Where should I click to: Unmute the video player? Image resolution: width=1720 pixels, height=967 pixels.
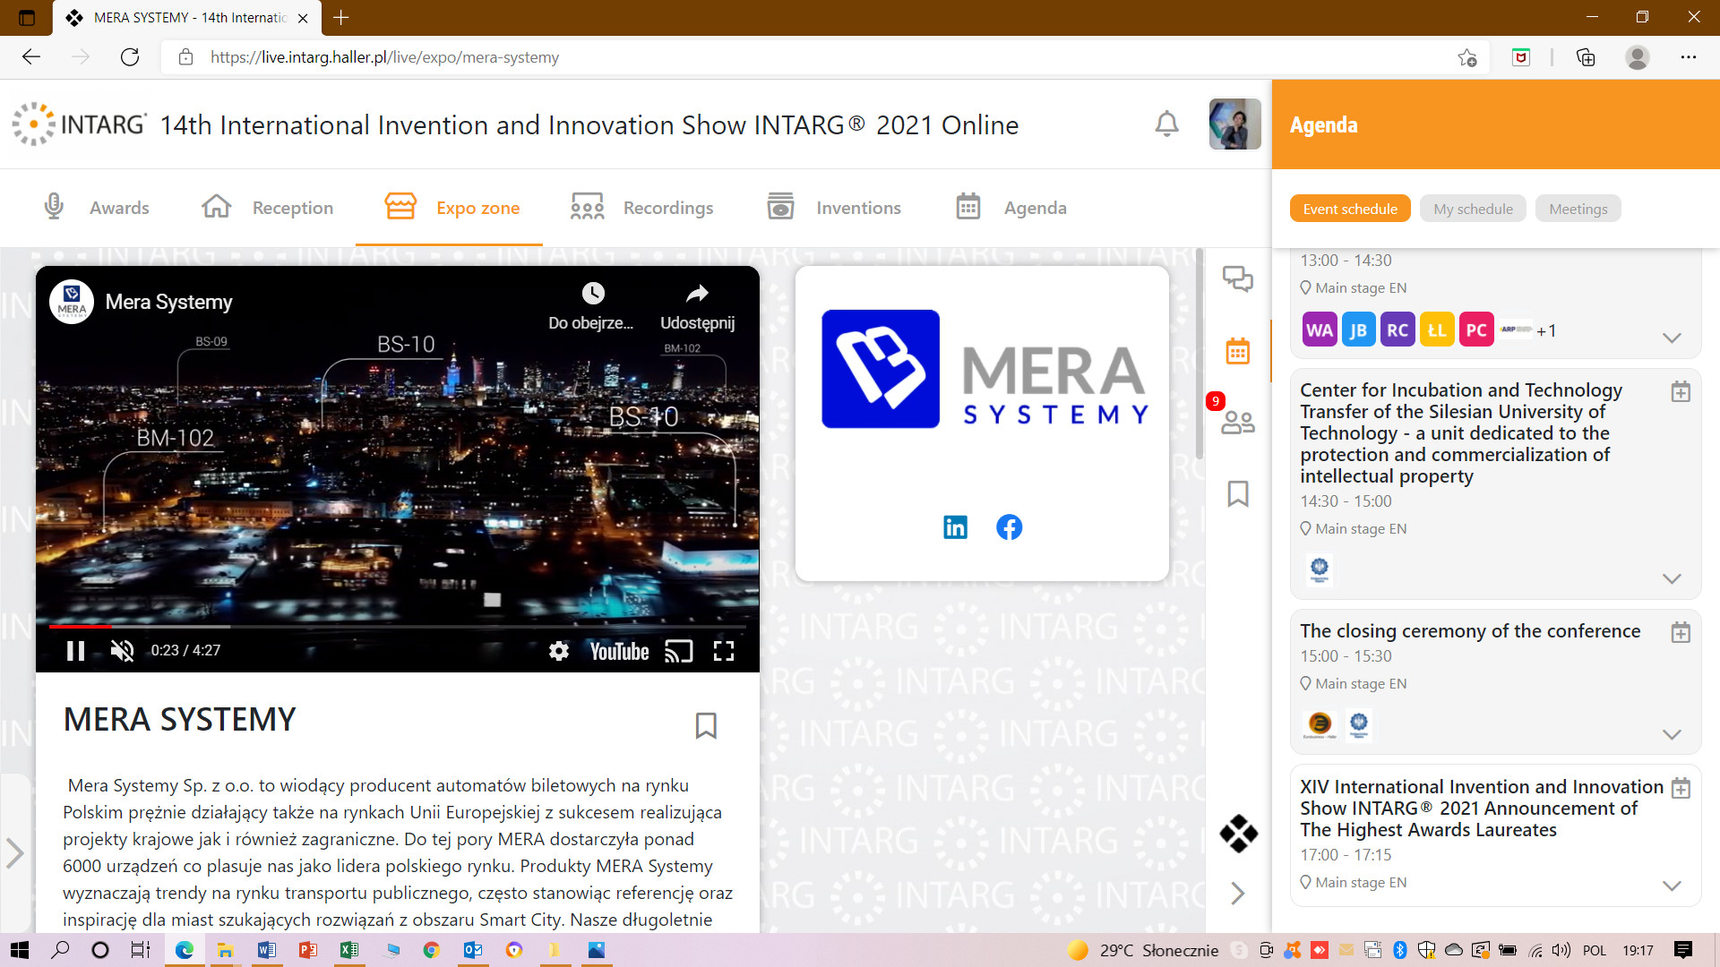pos(122,651)
